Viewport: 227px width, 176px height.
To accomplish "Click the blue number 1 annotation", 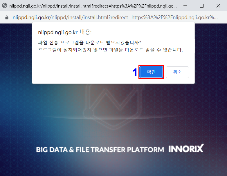I will click(135, 72).
